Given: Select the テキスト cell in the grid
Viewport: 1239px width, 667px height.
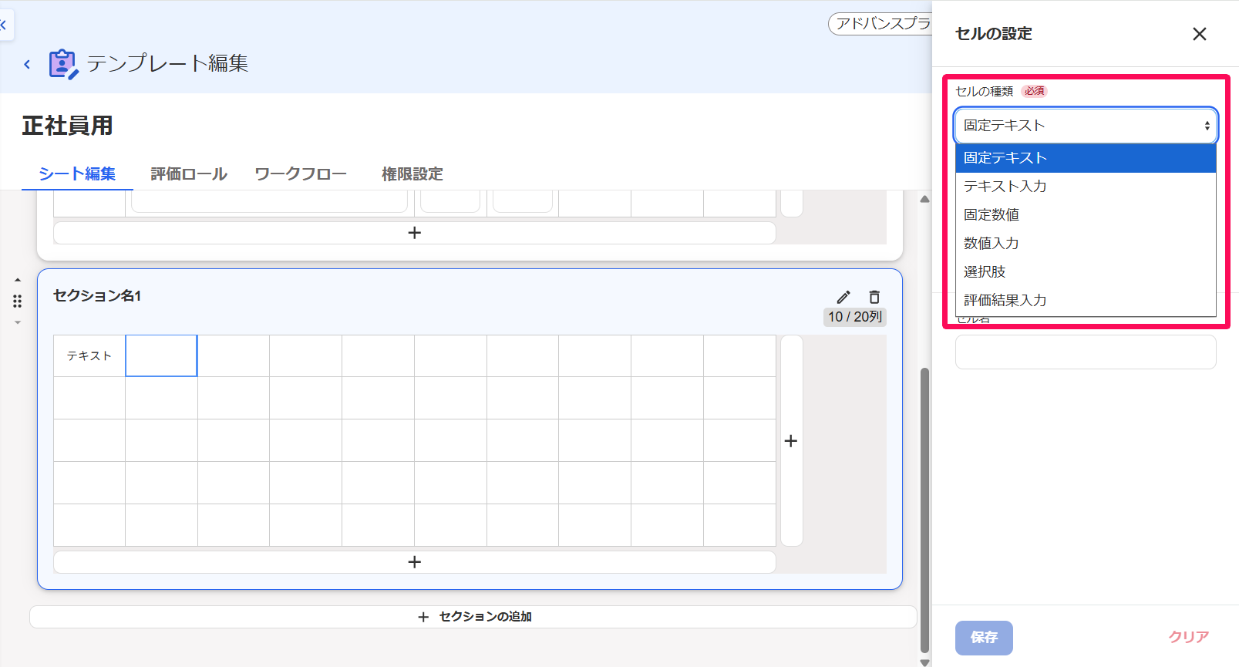Looking at the screenshot, I should pos(89,355).
